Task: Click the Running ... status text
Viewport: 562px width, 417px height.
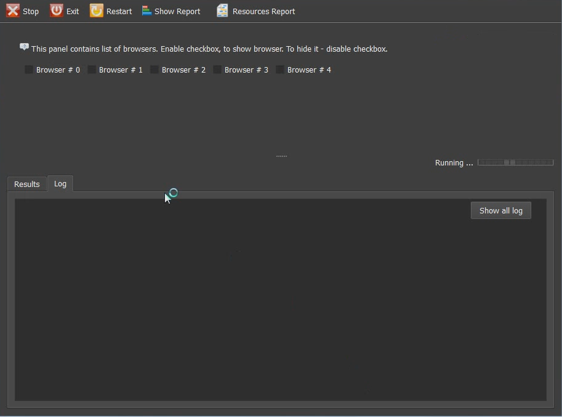Action: 454,163
